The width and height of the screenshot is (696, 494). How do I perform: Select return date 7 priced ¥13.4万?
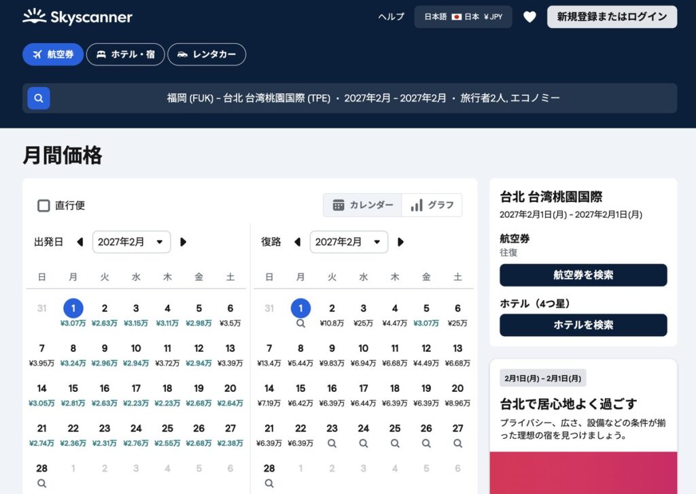(x=269, y=354)
